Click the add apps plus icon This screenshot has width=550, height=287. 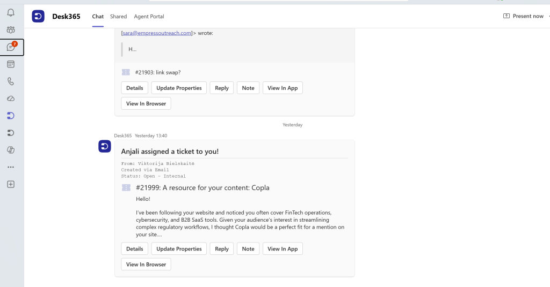click(x=11, y=184)
